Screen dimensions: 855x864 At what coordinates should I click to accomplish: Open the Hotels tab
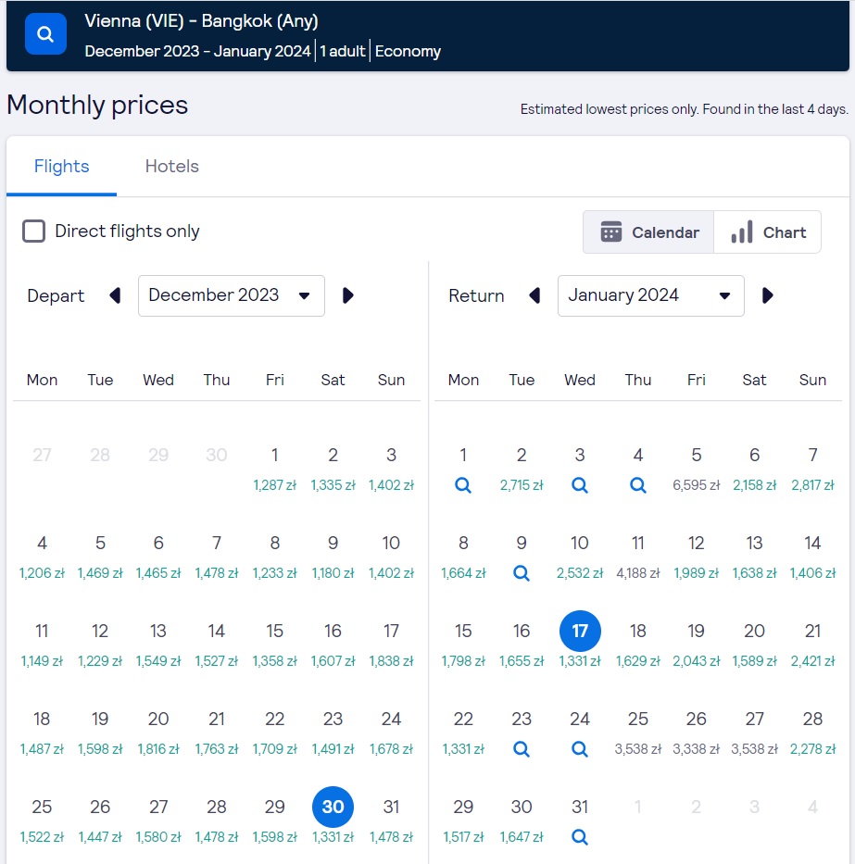click(172, 167)
